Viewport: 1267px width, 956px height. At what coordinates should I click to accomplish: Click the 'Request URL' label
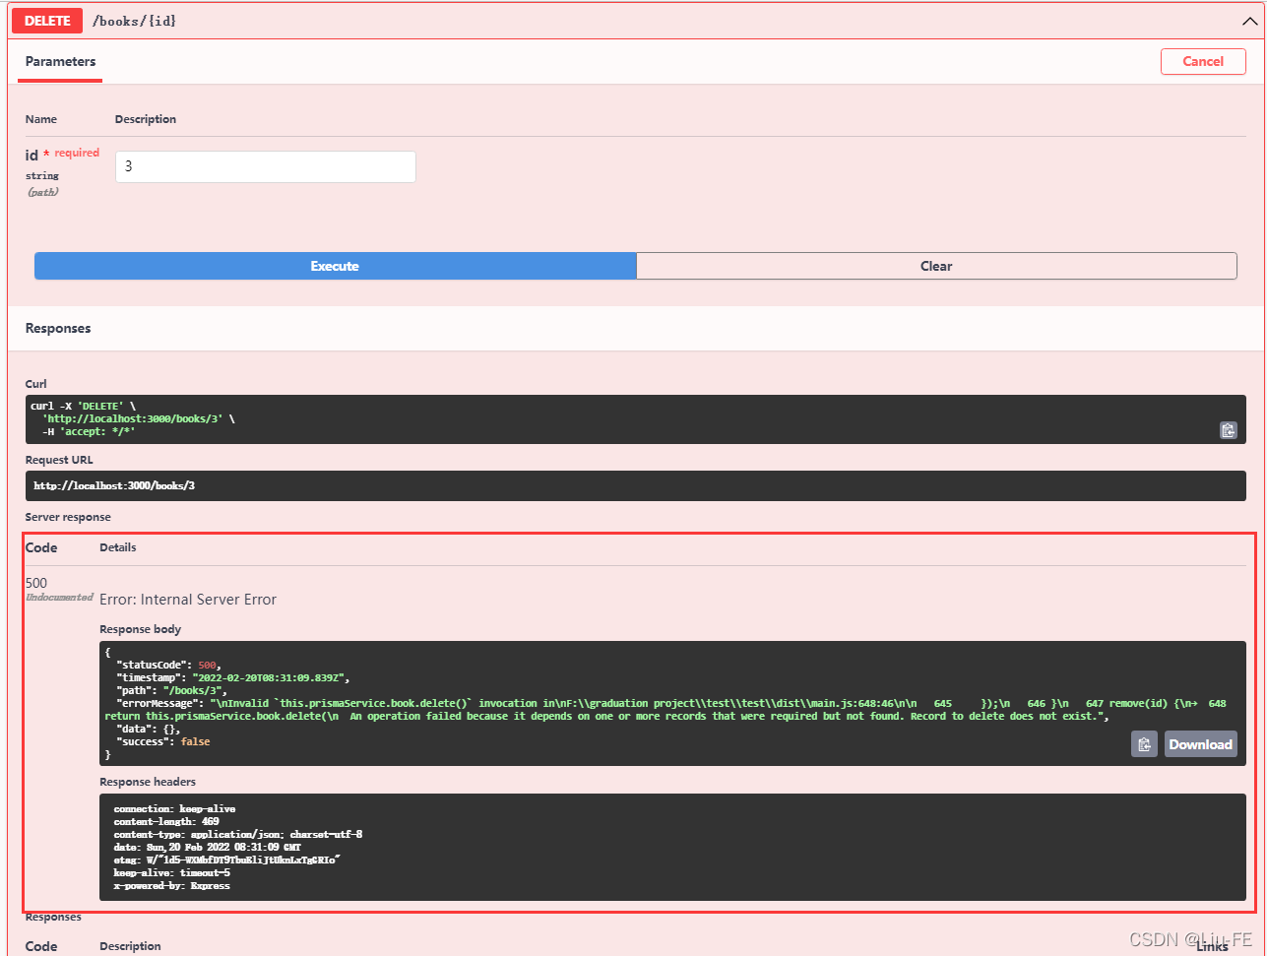coord(59,460)
